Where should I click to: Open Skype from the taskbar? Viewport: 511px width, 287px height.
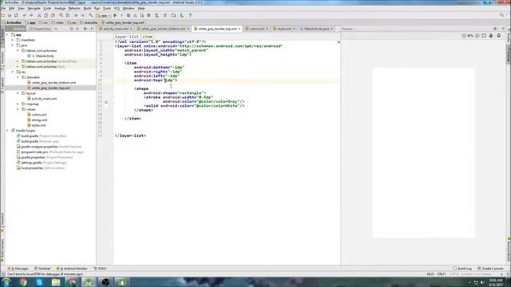(x=39, y=282)
